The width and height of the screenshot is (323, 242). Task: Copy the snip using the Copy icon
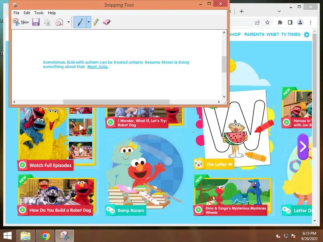click(47, 22)
